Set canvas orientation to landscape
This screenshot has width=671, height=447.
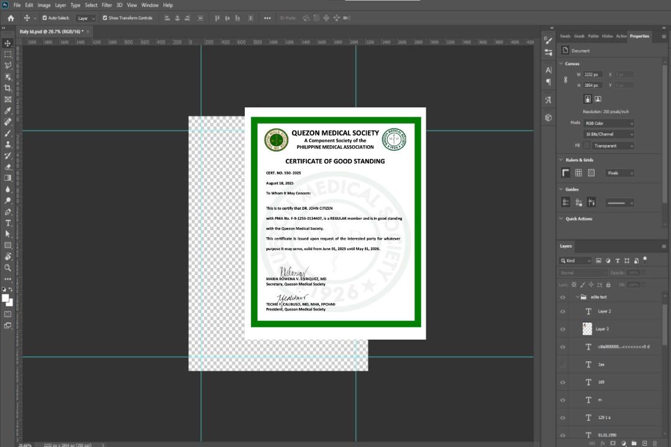(x=598, y=99)
